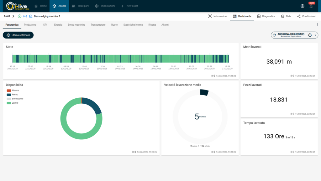
Task: Click the Stato card signal timestamp icon
Action: pyautogui.click(x=213, y=76)
